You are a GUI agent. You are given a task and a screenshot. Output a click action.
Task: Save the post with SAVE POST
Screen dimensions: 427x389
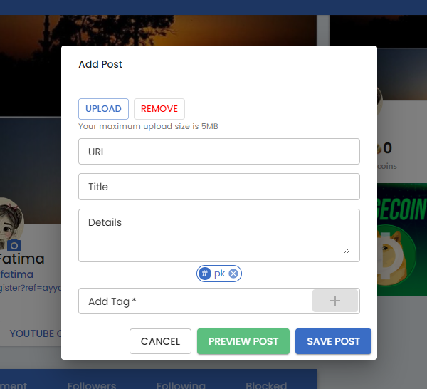click(333, 341)
